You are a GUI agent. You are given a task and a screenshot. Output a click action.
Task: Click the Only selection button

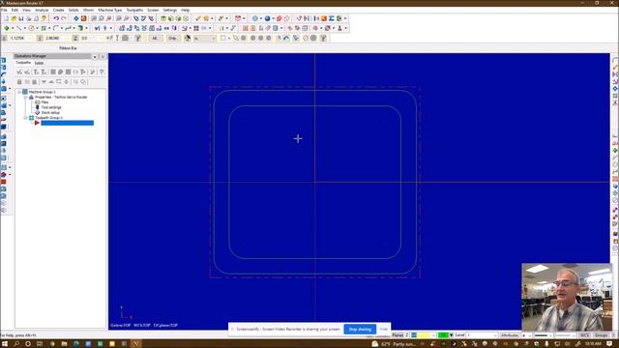[x=173, y=39]
